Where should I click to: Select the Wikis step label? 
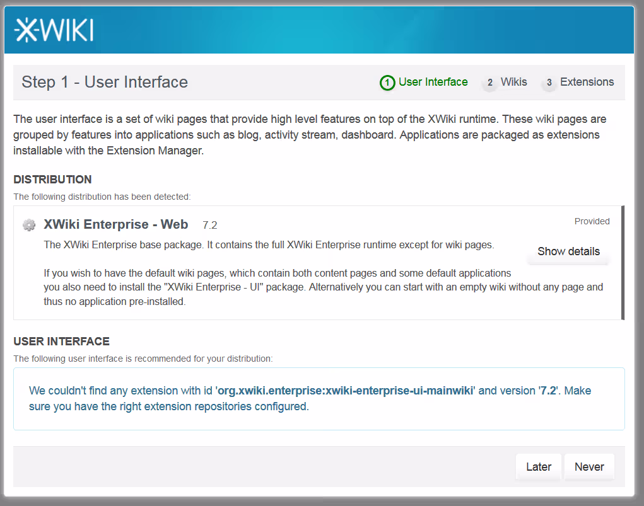click(x=513, y=82)
